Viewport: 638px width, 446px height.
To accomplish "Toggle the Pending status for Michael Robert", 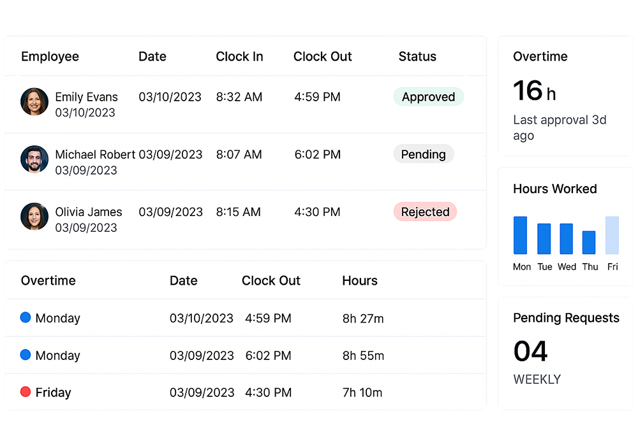I will pos(424,154).
